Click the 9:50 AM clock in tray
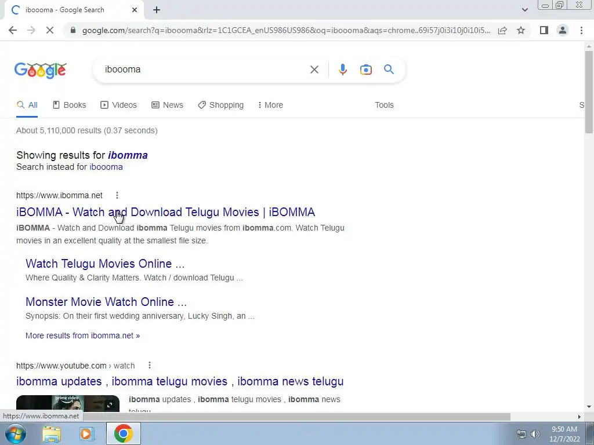This screenshot has width=594, height=445. [564, 429]
